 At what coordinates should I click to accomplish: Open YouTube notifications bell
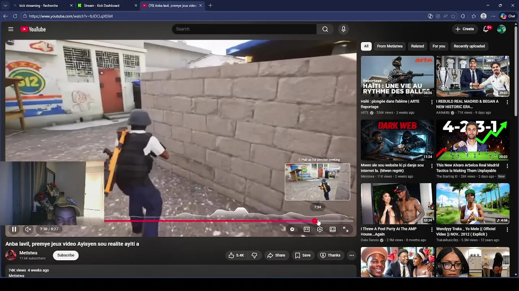click(486, 29)
